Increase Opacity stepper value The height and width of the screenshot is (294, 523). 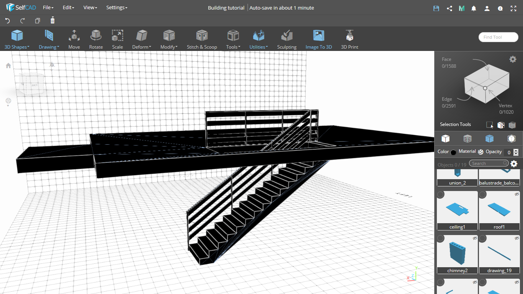click(516, 150)
